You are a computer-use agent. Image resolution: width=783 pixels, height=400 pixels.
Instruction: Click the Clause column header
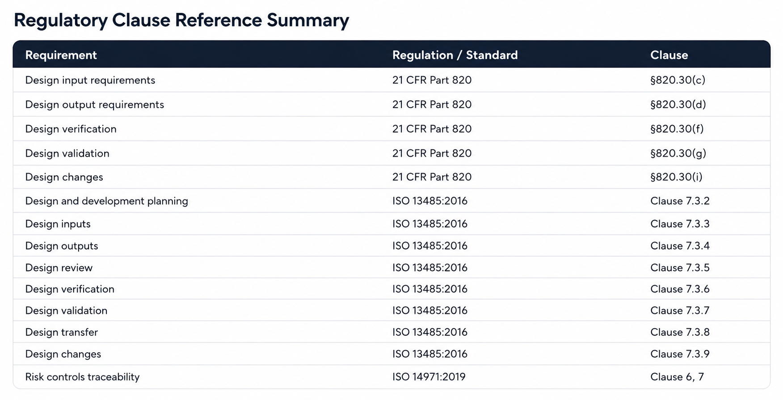[x=669, y=55]
